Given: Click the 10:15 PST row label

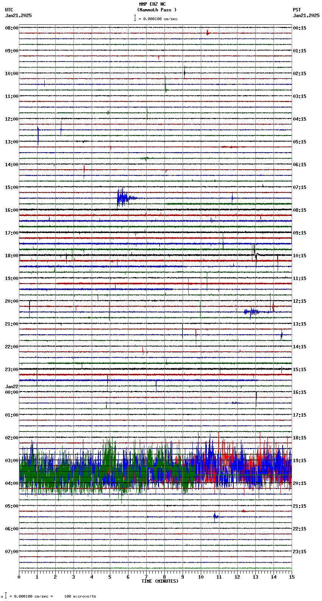Looking at the screenshot, I should (300, 256).
